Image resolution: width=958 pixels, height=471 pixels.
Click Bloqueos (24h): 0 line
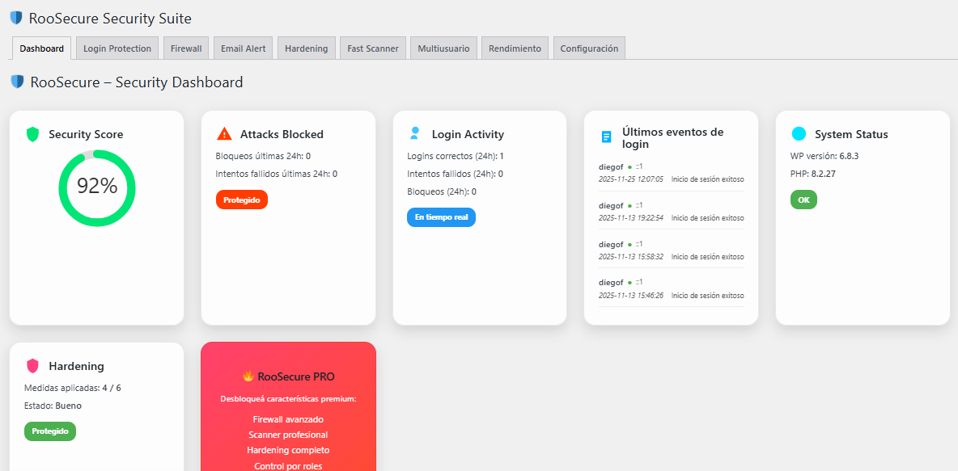(x=442, y=191)
